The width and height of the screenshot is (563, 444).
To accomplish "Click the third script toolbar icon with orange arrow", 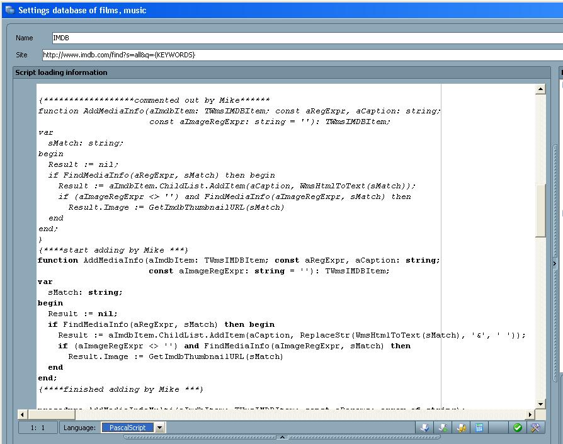I will click(x=462, y=428).
